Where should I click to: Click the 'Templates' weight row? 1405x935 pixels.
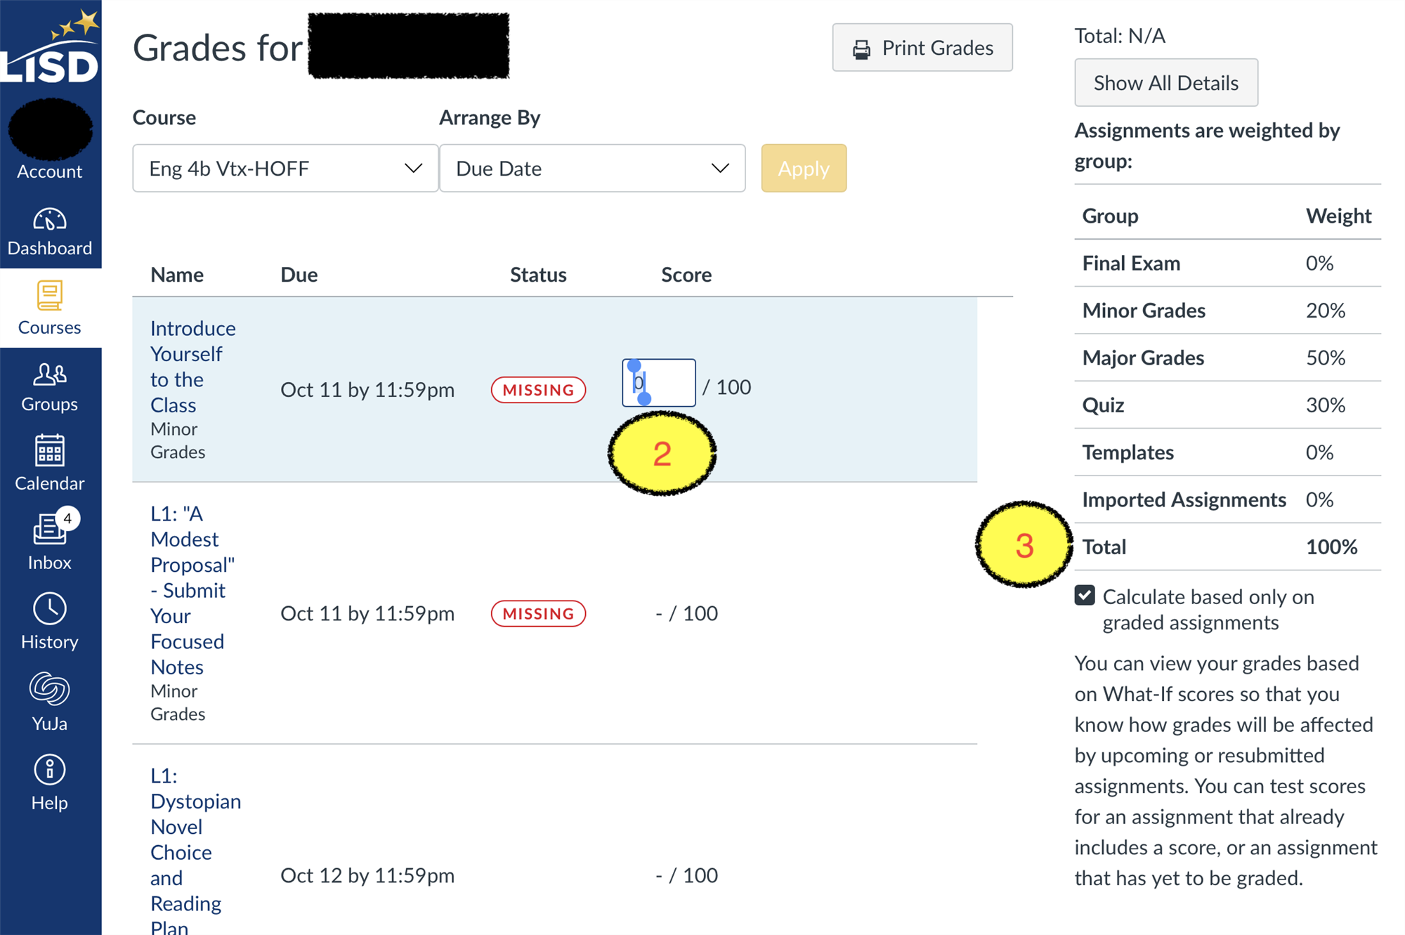click(x=1228, y=452)
